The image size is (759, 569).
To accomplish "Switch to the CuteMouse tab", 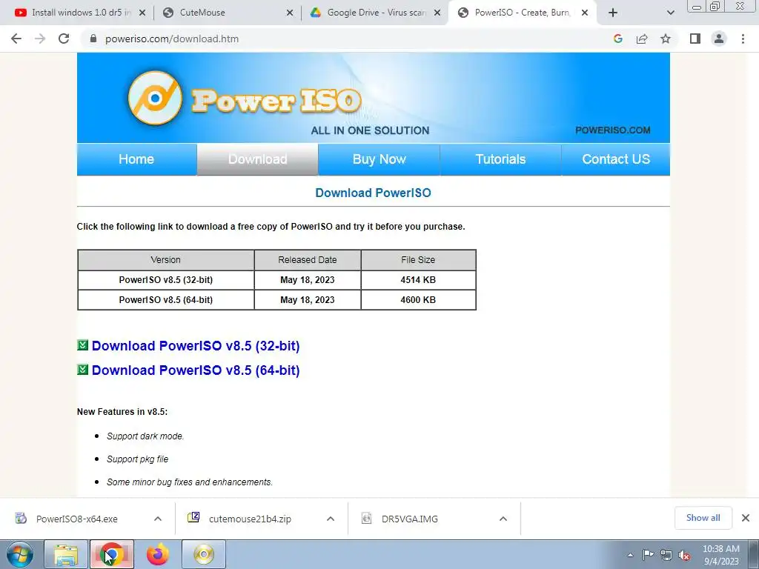I will [228, 13].
